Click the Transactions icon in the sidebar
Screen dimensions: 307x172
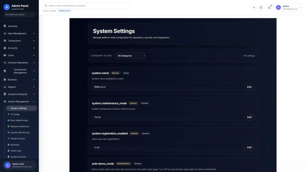point(5,41)
